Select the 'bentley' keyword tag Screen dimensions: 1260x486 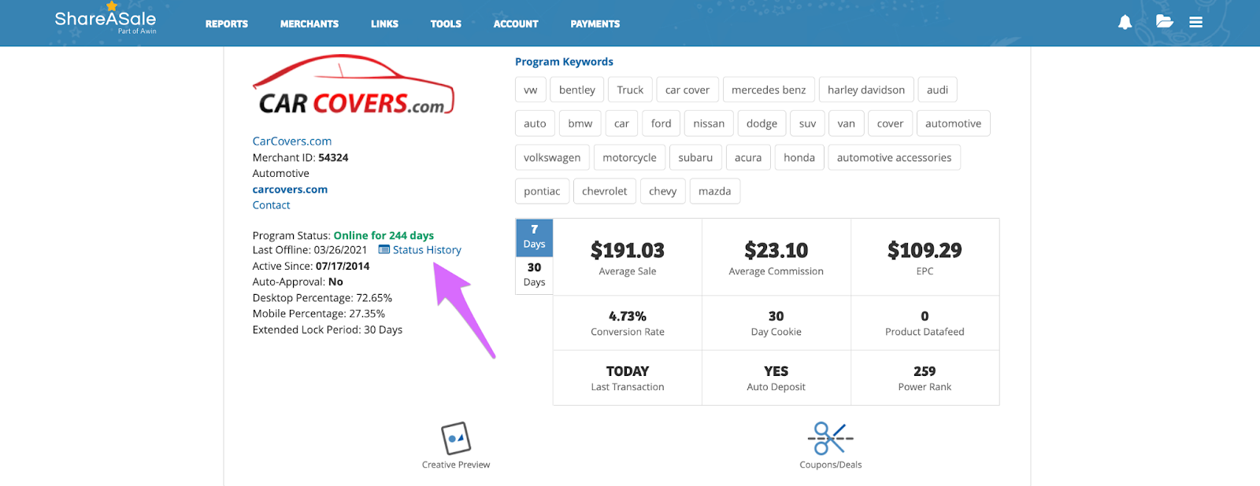[x=577, y=90]
